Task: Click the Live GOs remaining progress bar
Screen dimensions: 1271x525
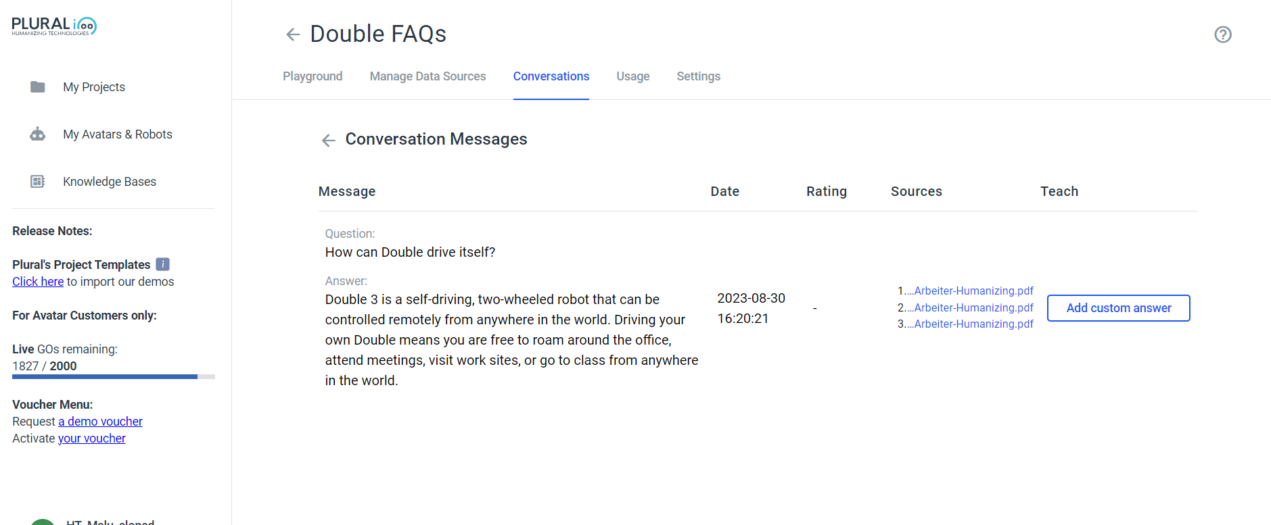Action: point(114,376)
